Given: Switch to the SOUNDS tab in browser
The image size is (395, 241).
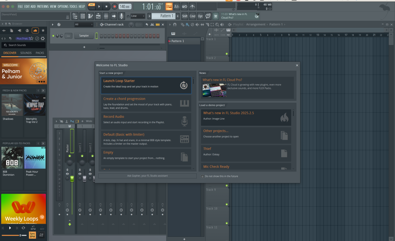Looking at the screenshot, I should [x=26, y=53].
